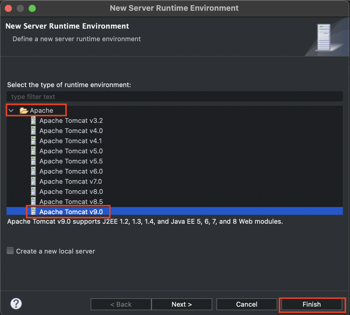Image resolution: width=350 pixels, height=315 pixels.
Task: Select Apache Tomcat v4.1 runtime
Action: tap(71, 141)
